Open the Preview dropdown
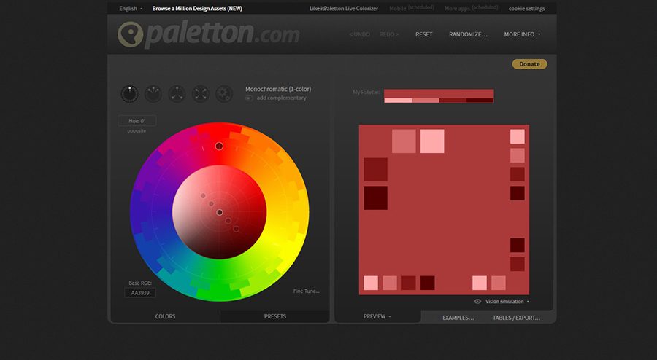 tap(377, 317)
